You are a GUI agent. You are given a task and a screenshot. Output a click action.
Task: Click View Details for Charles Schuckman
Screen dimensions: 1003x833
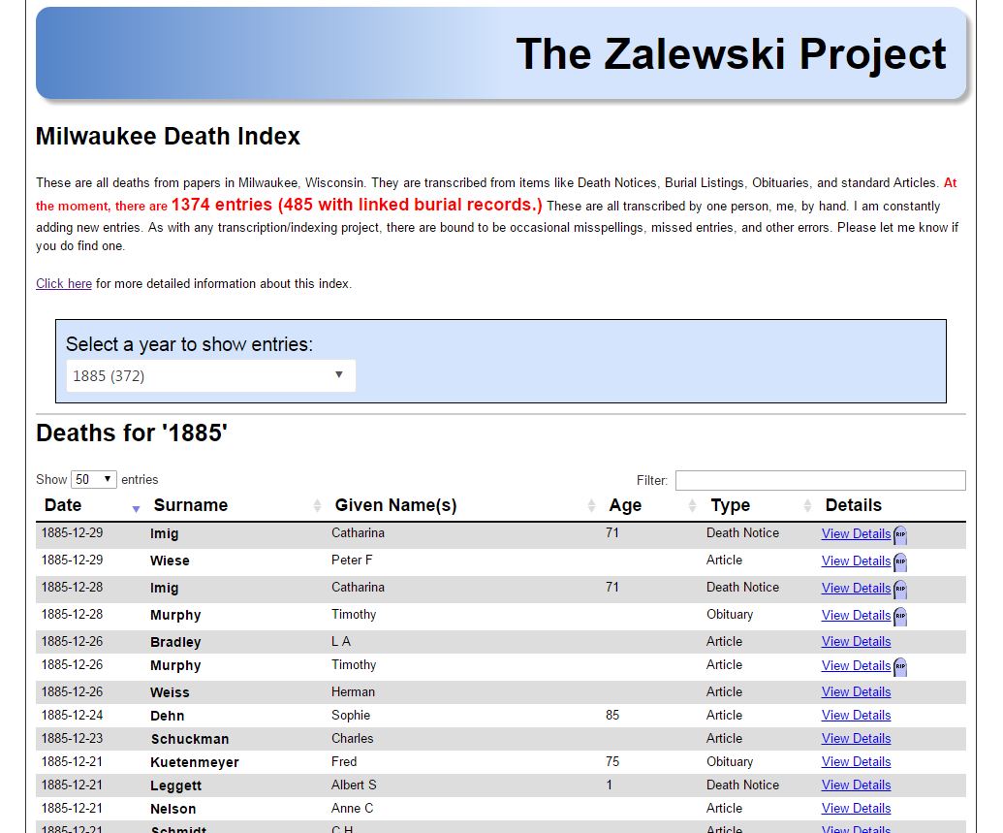tap(856, 739)
